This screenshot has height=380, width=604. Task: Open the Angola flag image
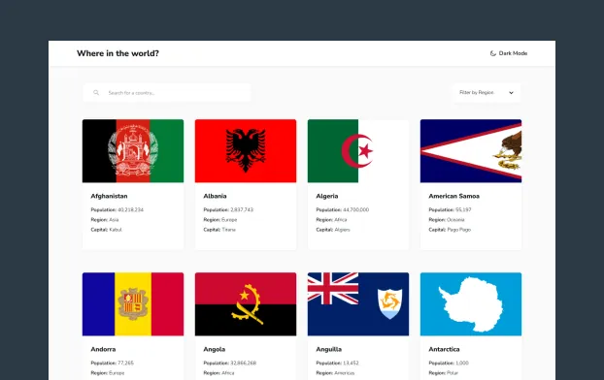click(x=246, y=304)
